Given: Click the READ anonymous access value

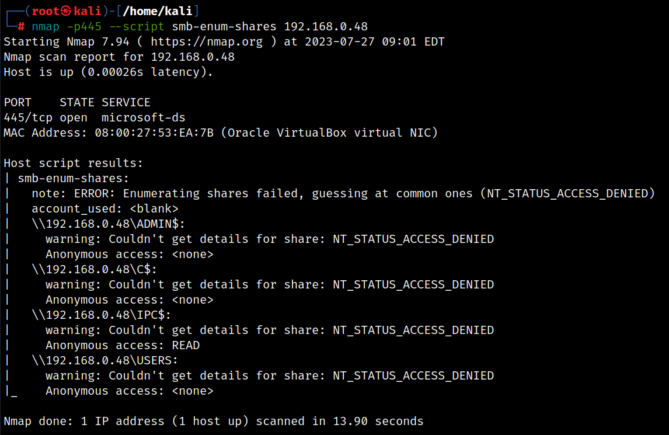Looking at the screenshot, I should tap(186, 345).
